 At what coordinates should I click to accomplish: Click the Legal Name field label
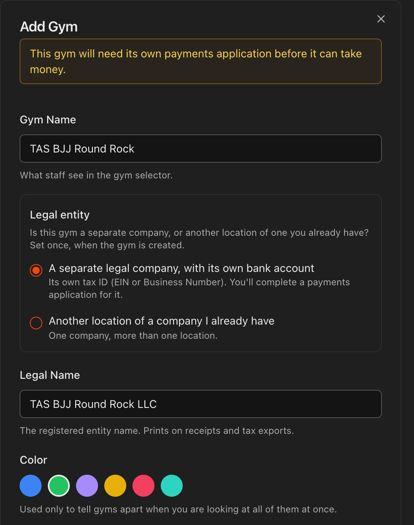[x=50, y=375]
